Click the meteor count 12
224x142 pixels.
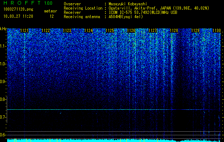pos(52,16)
